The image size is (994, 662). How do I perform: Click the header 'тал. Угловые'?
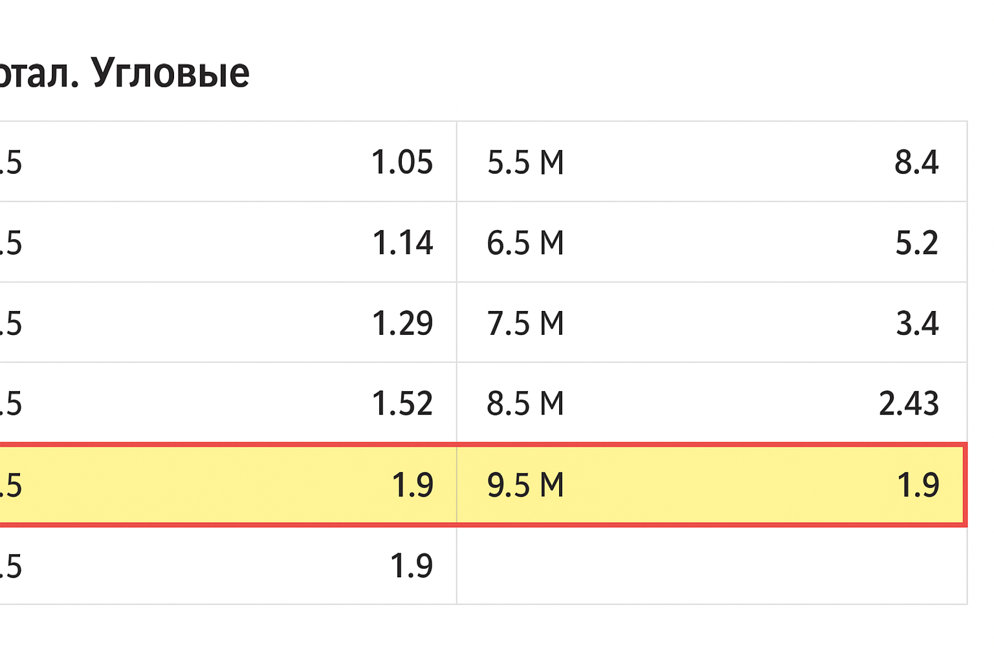coord(123,72)
